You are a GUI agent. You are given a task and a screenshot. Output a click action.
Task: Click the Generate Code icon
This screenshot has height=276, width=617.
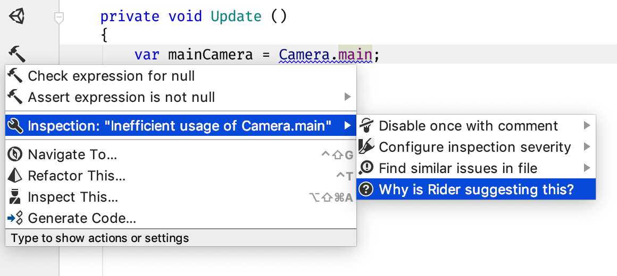pyautogui.click(x=15, y=218)
